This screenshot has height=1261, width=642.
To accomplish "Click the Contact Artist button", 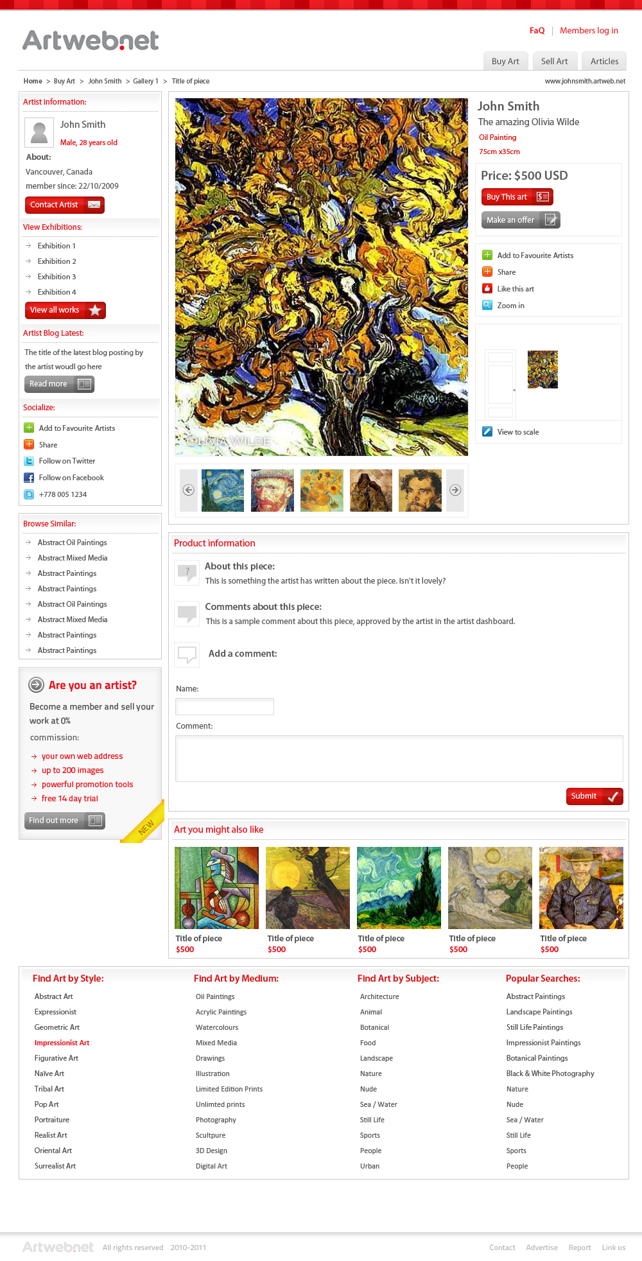I will coord(65,205).
